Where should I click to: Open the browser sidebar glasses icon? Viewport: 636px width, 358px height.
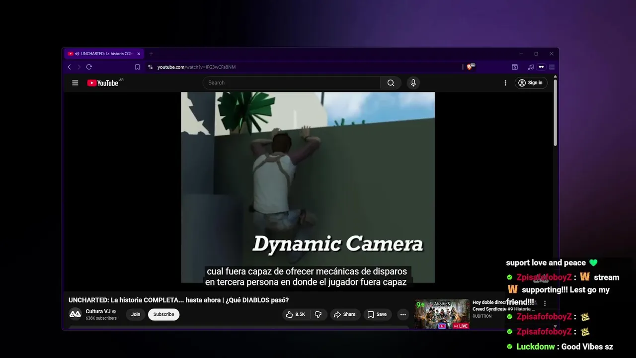pyautogui.click(x=541, y=67)
